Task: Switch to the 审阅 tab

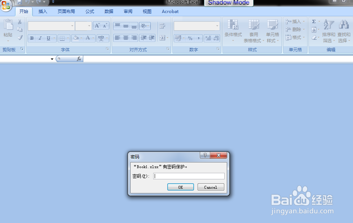Action: pos(128,12)
